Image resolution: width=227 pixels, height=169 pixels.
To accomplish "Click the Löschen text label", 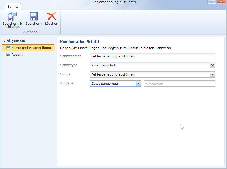I will pos(52,24).
